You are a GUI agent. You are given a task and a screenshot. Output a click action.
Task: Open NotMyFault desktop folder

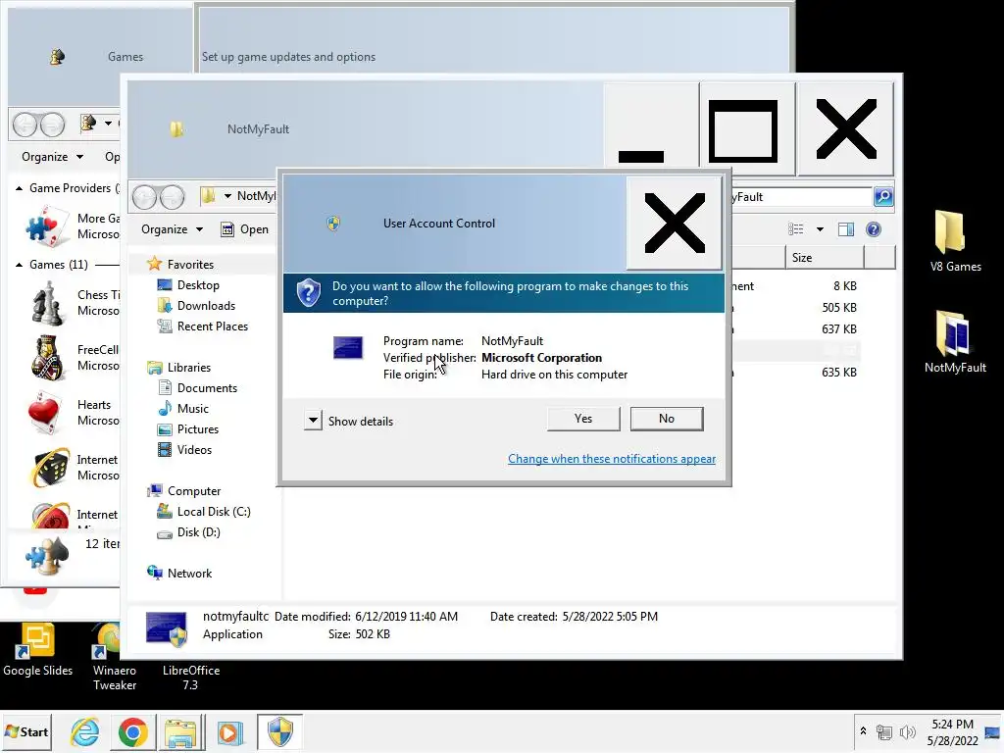(954, 341)
